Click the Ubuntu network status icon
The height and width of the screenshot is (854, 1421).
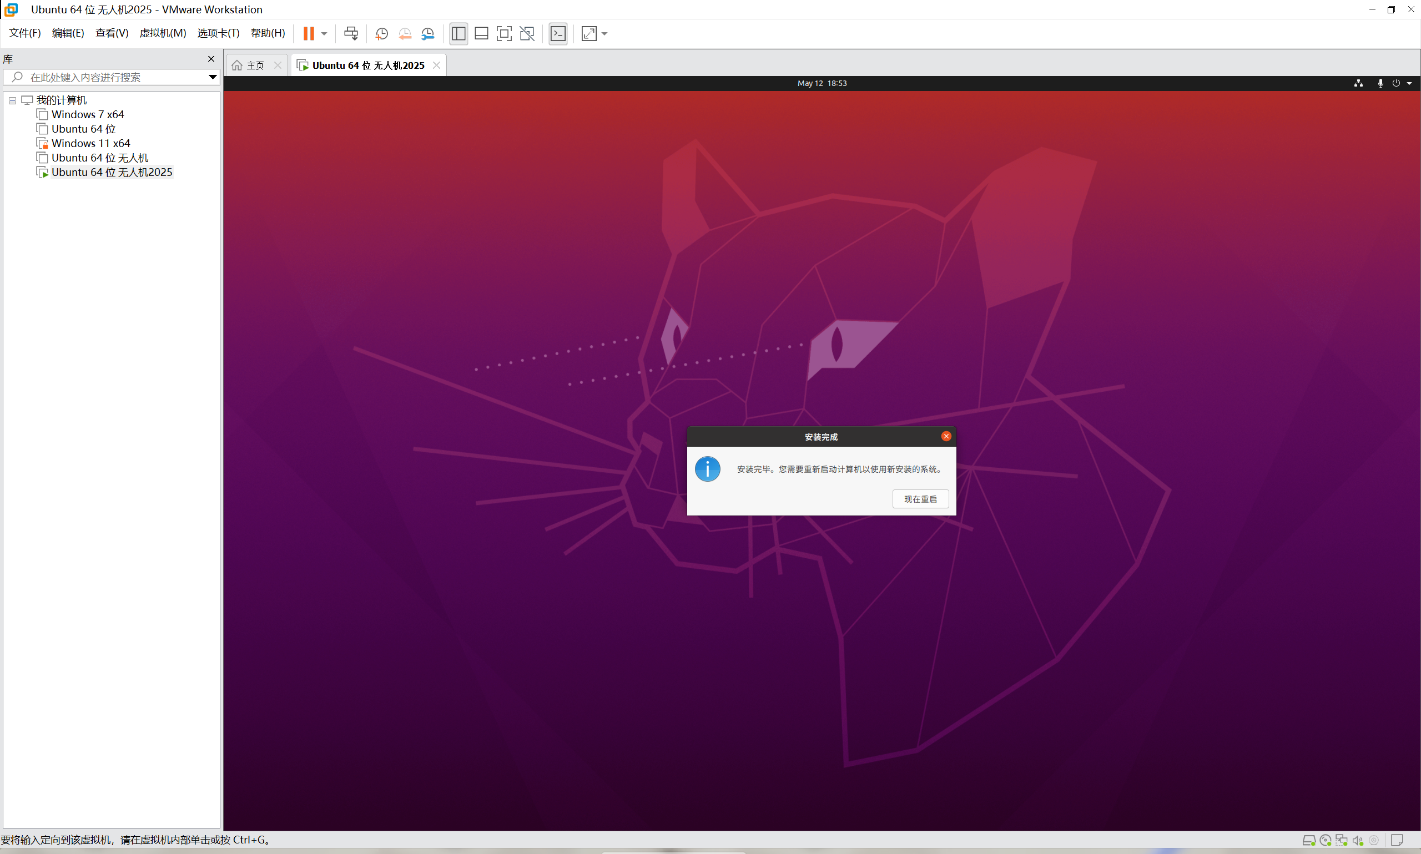pos(1358,83)
